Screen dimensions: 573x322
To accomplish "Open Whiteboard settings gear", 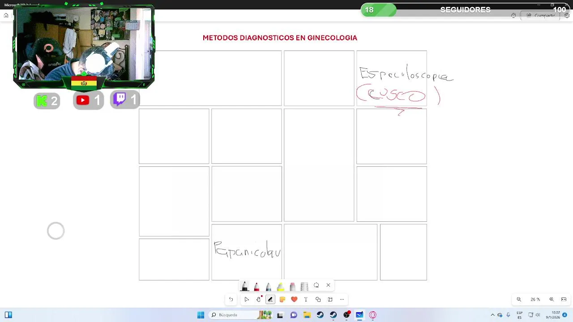I will pyautogui.click(x=567, y=16).
